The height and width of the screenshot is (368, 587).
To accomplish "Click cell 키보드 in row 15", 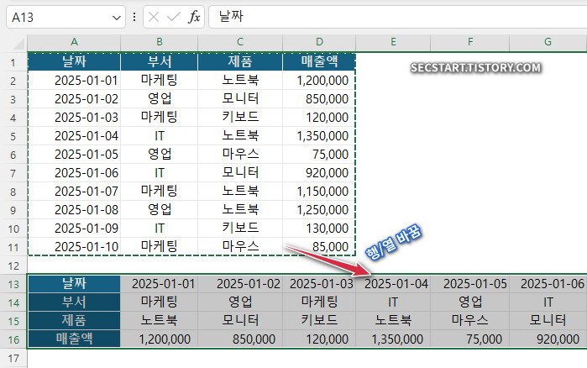I will (319, 321).
